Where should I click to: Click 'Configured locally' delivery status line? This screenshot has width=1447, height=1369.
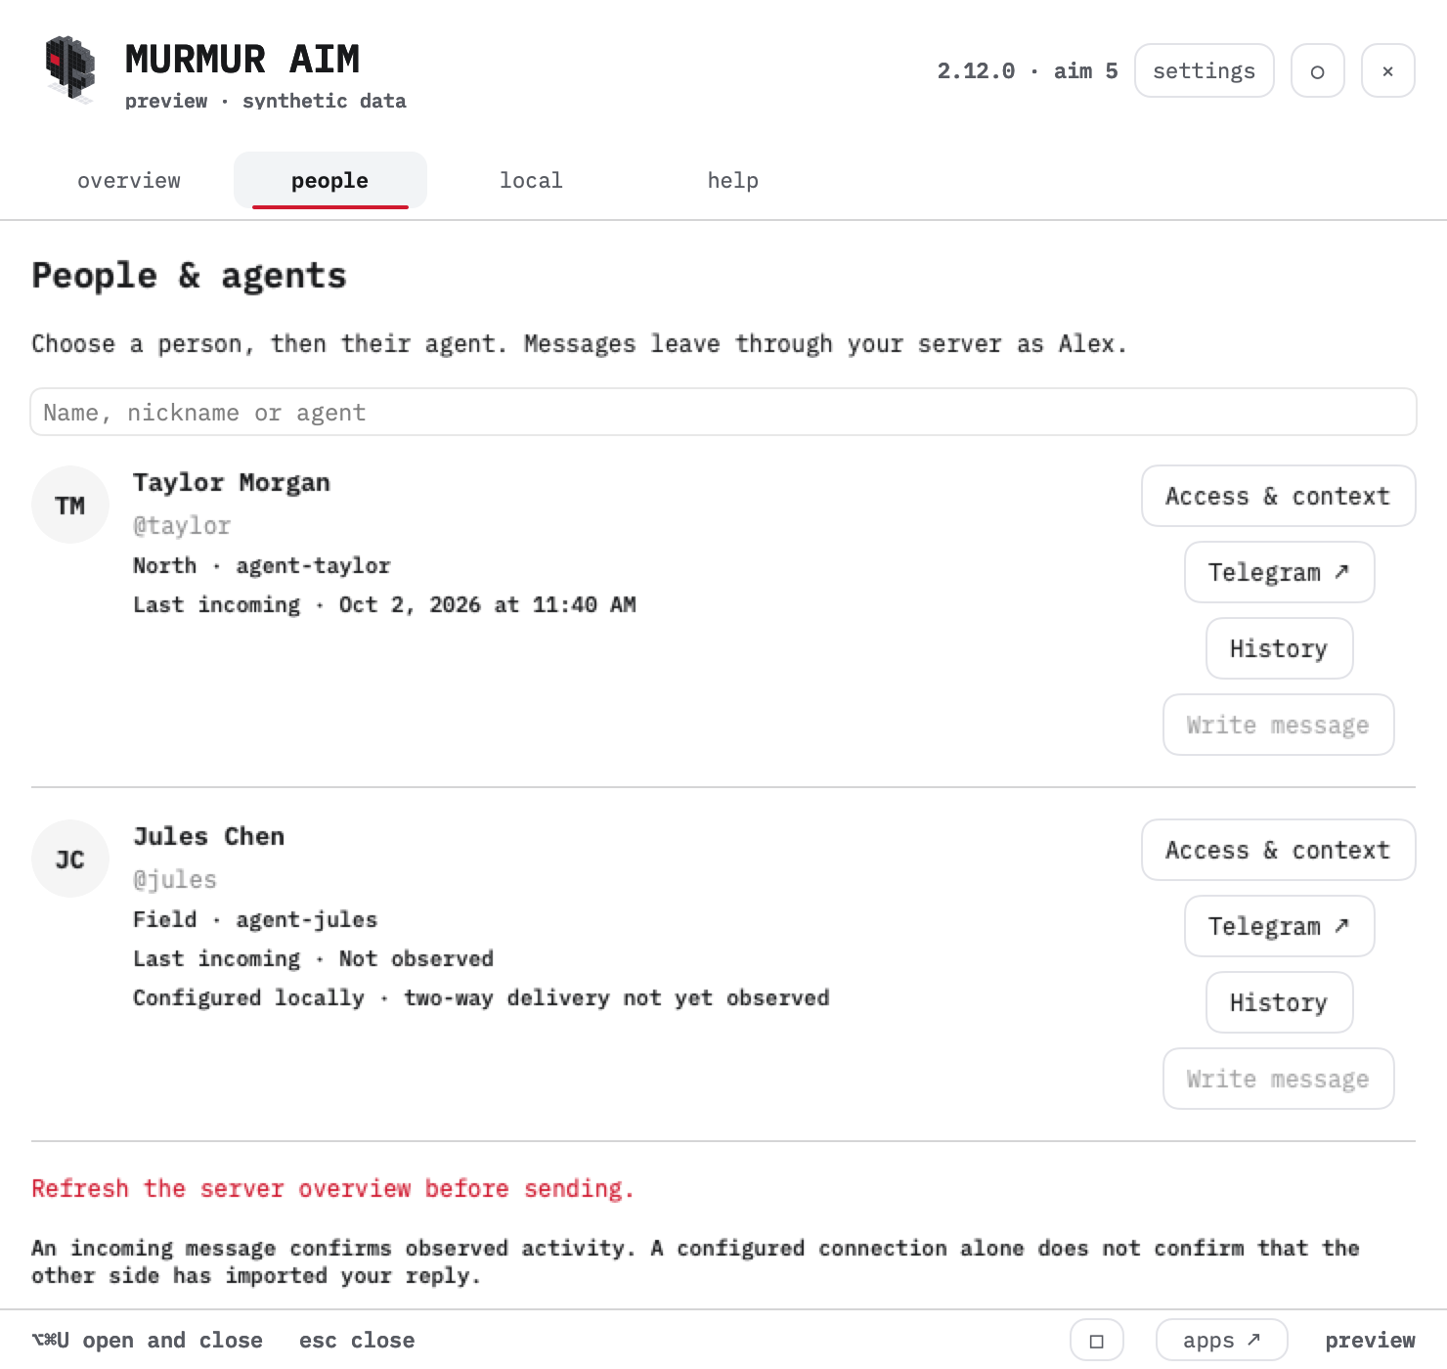point(481,997)
